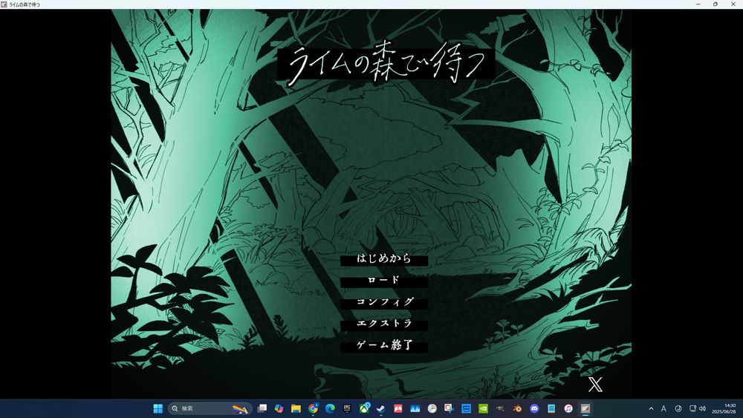Open Task View from the taskbar
The width and height of the screenshot is (743, 418).
click(x=262, y=408)
